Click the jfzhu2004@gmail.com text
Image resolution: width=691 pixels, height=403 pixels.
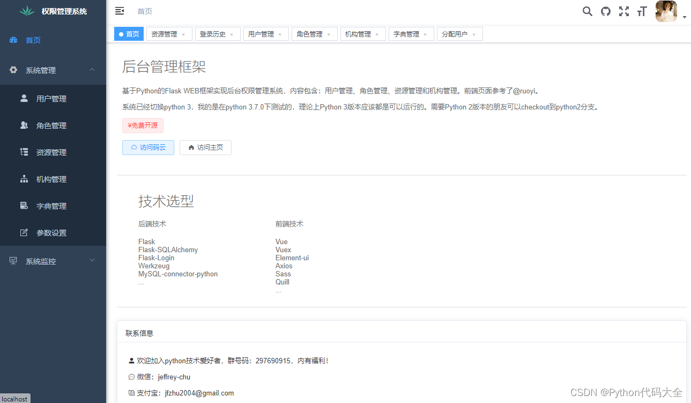click(x=199, y=393)
